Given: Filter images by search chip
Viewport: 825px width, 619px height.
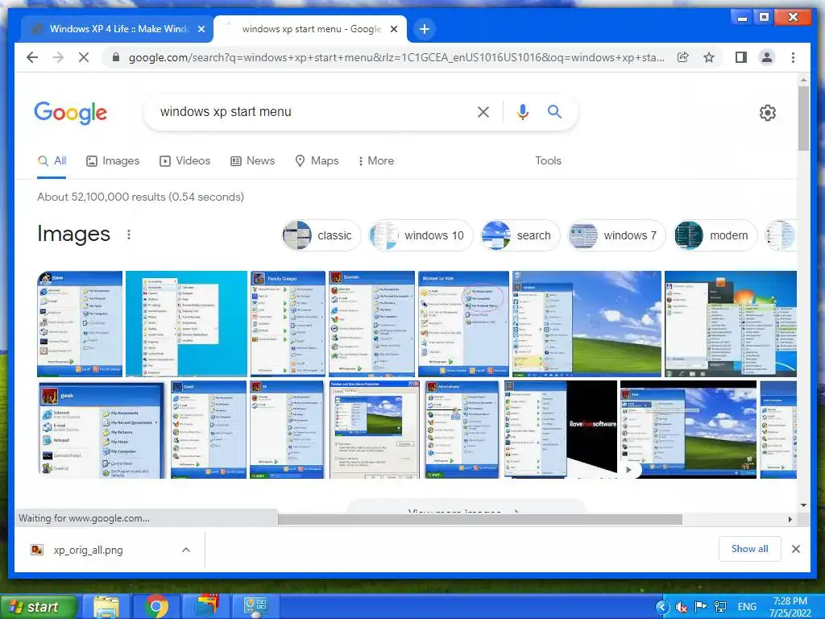Looking at the screenshot, I should 520,235.
